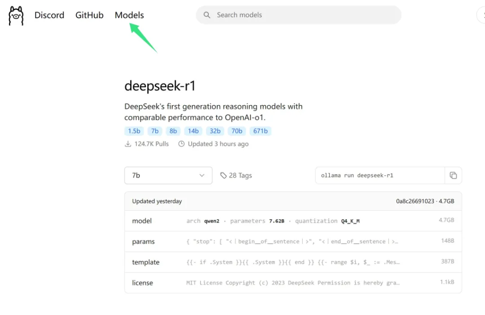Click the download icon by Pulls
Image resolution: width=485 pixels, height=315 pixels.
[128, 144]
